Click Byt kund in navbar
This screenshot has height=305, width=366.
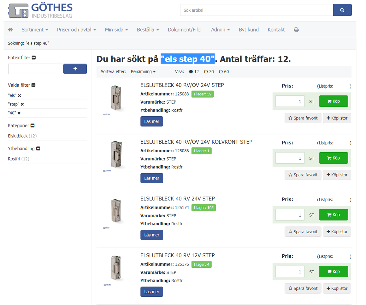pyautogui.click(x=249, y=30)
